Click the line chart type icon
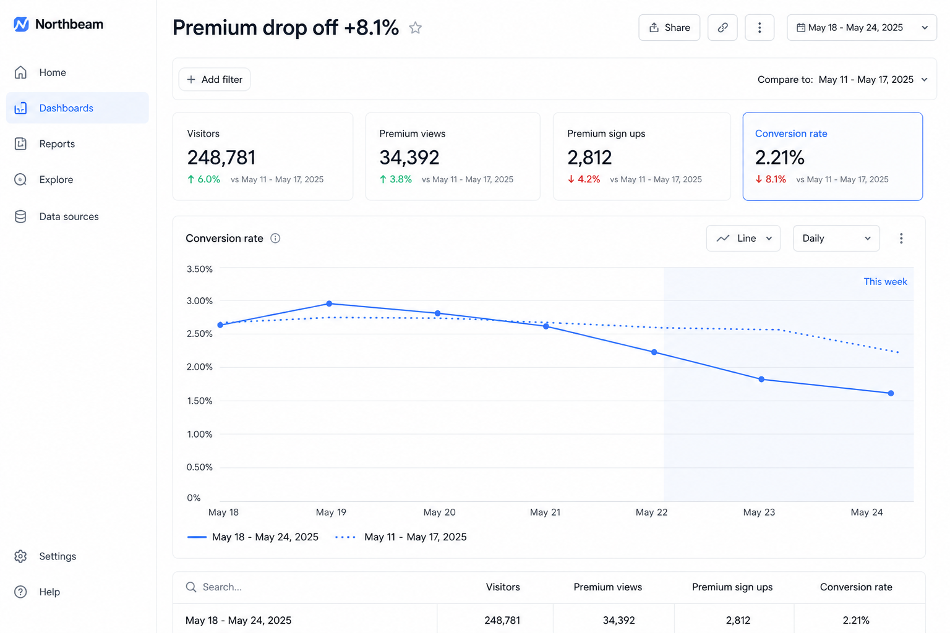 click(x=723, y=239)
